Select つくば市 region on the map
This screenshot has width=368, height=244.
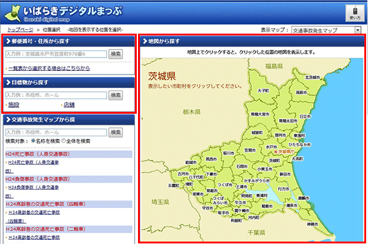[224, 185]
